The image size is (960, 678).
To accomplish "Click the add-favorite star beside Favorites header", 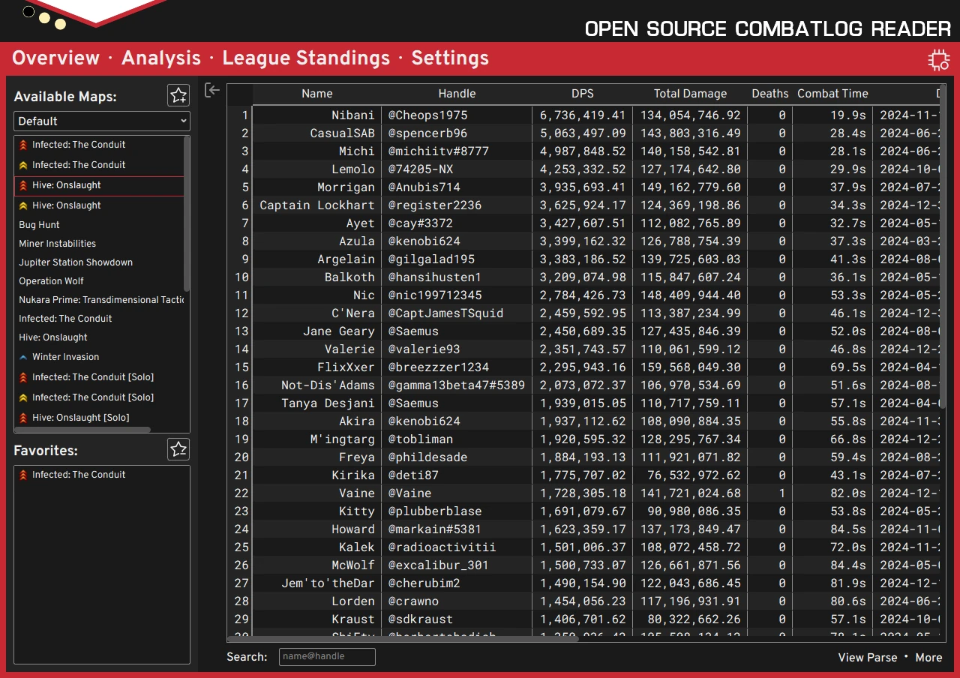I will coord(178,448).
